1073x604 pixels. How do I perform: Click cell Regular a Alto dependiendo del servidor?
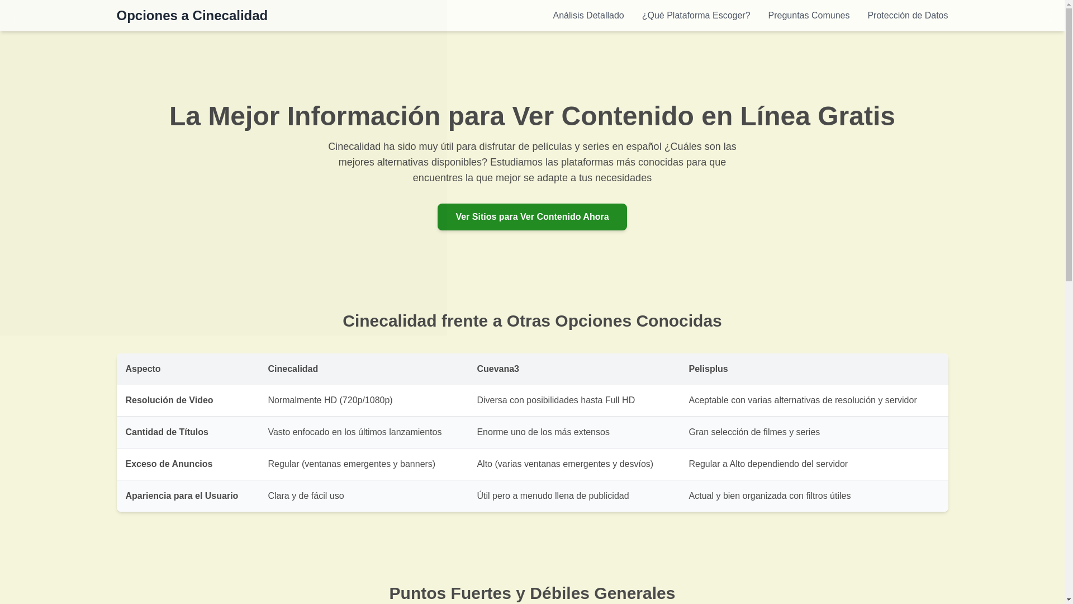(x=814, y=464)
